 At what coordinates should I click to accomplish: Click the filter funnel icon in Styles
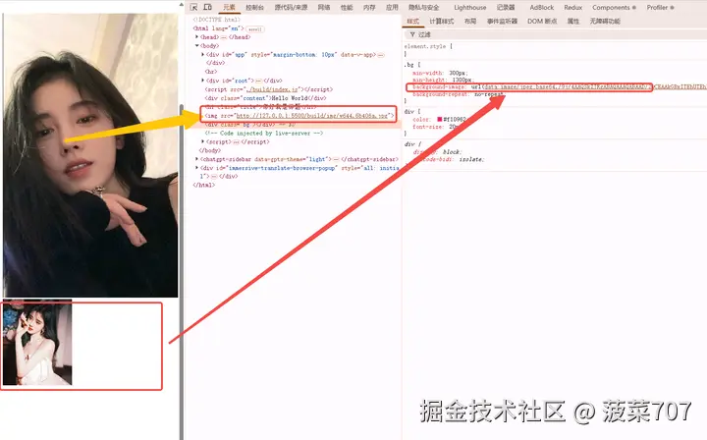[x=412, y=34]
